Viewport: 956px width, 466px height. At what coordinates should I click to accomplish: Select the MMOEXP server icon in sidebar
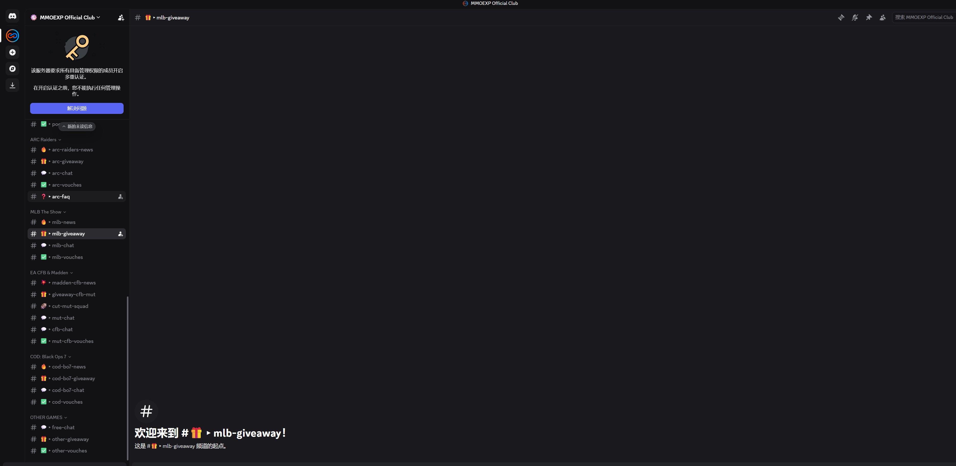pyautogui.click(x=12, y=35)
